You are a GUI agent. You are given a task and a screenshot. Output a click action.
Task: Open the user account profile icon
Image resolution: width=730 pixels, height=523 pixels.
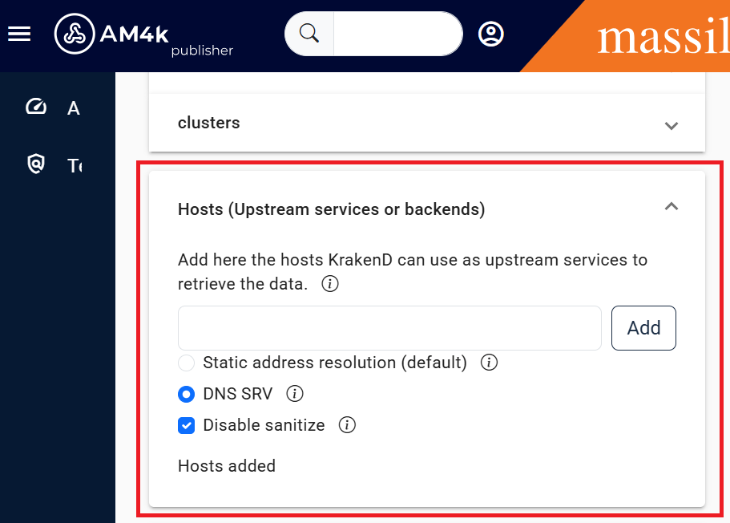(490, 34)
